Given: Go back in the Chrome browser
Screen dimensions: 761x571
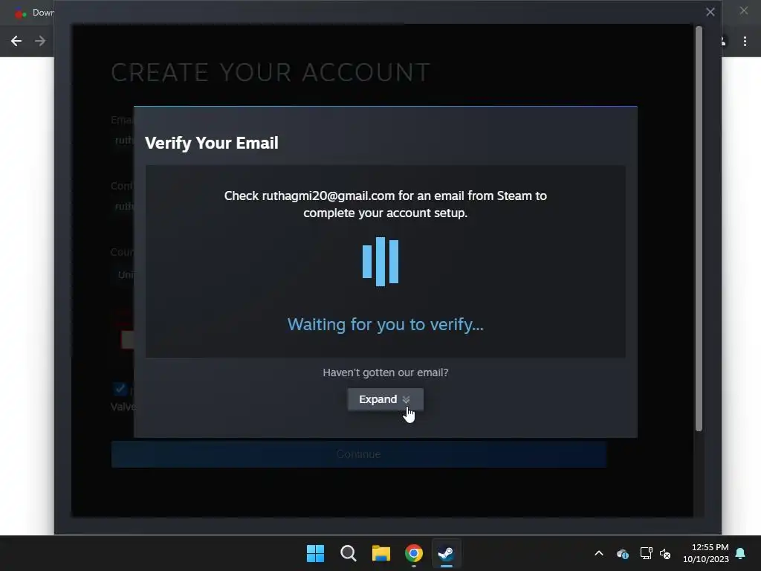Looking at the screenshot, I should pos(16,42).
